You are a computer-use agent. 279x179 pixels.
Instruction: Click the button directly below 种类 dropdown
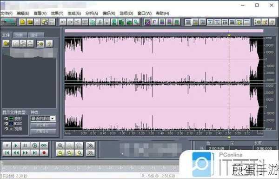pyautogui.click(x=43, y=125)
